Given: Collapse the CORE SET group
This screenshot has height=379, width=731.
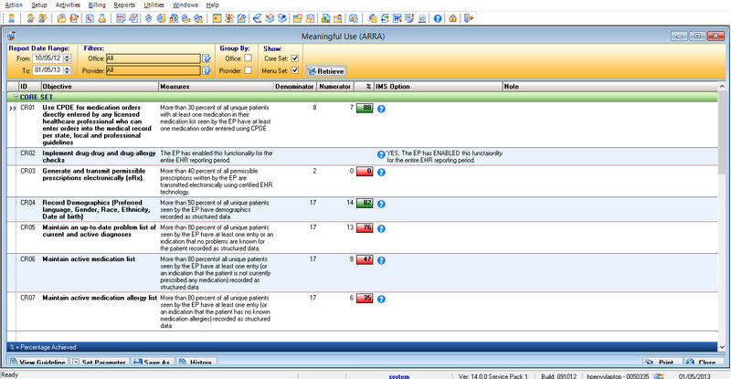Looking at the screenshot, I should pyautogui.click(x=16, y=96).
